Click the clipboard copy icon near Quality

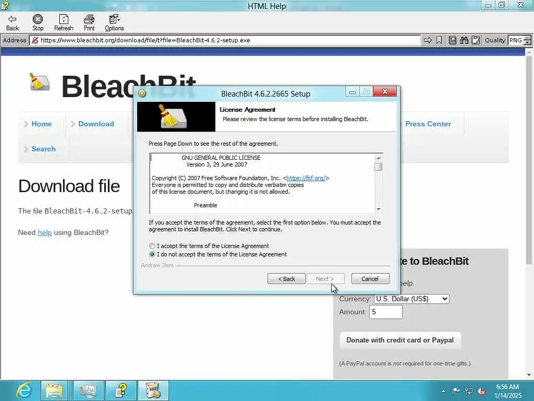click(476, 40)
